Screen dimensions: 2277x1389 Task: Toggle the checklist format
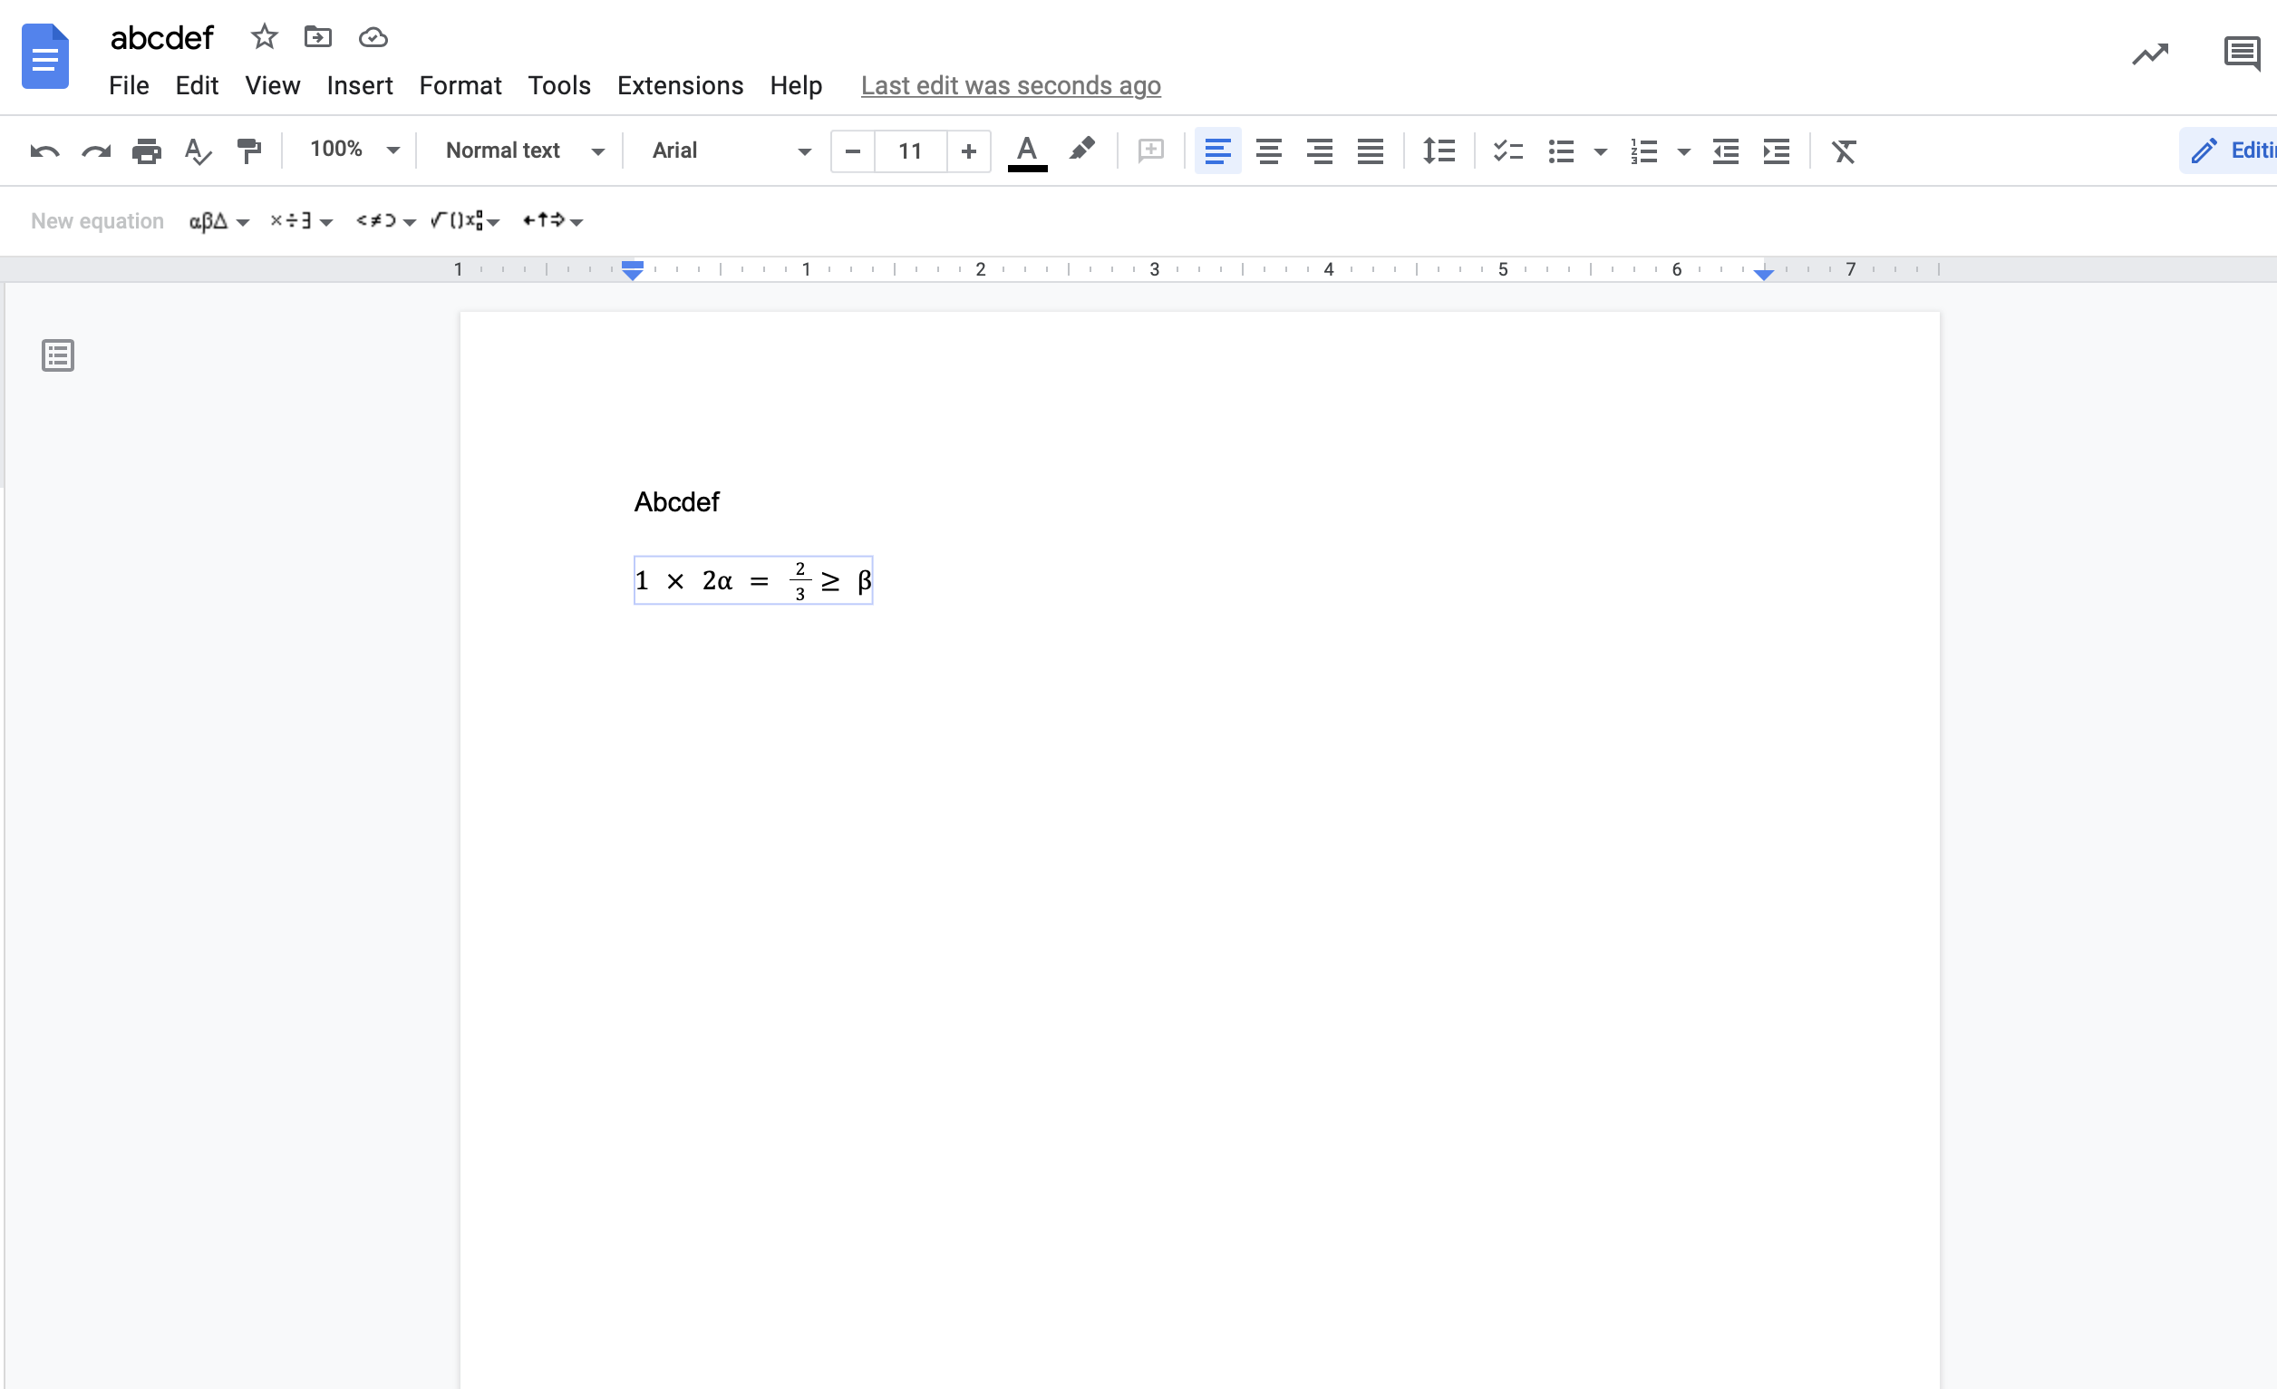pos(1508,151)
